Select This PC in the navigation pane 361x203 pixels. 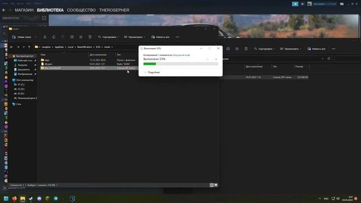pyautogui.click(x=23, y=80)
